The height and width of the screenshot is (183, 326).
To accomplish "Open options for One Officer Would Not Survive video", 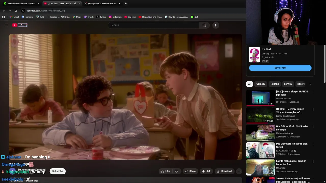I will pos(313,127).
